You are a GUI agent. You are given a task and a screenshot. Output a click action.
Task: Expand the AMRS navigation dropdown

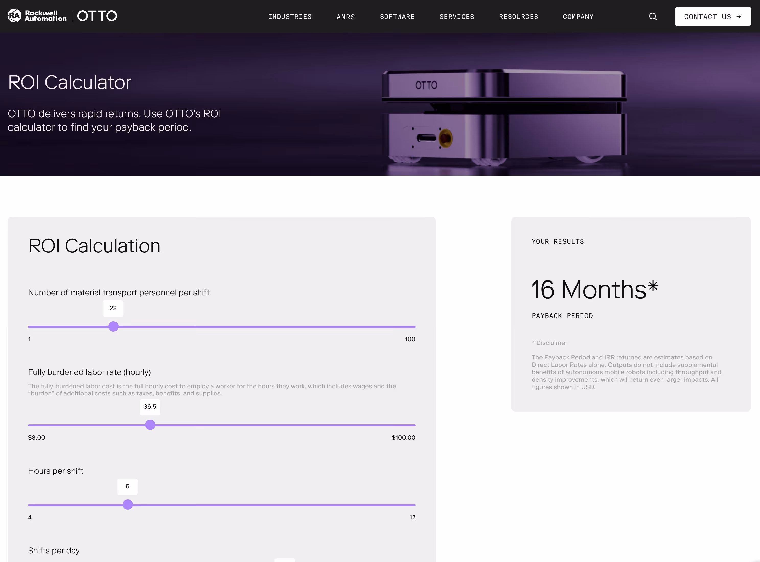[x=346, y=16]
